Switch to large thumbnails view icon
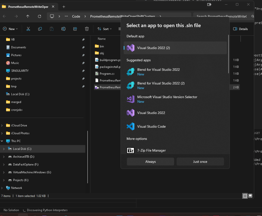262x216 pixels. pyautogui.click(x=250, y=196)
